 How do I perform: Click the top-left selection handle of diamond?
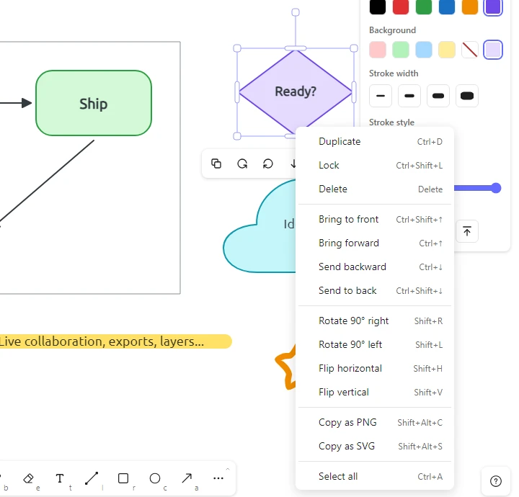point(237,48)
